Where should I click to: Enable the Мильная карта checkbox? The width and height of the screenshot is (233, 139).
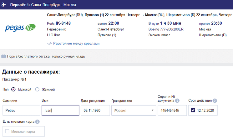point(8,131)
